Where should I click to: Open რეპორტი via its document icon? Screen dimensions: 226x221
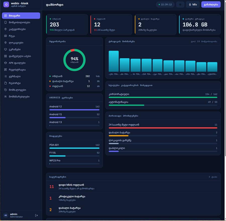click(x=6, y=83)
